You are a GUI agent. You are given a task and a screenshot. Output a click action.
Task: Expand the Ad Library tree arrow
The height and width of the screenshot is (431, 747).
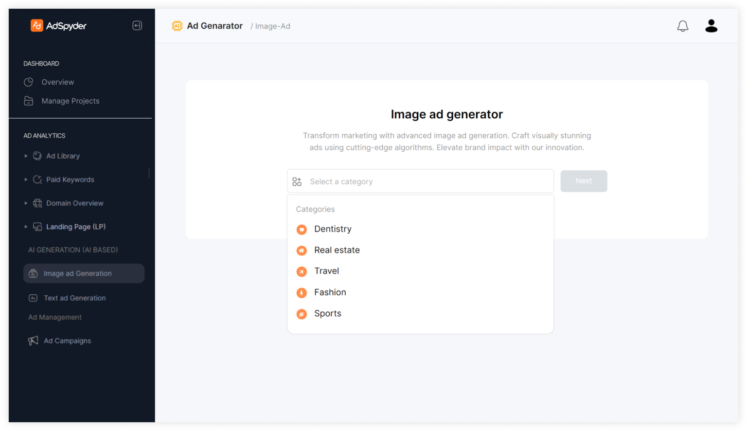click(26, 156)
